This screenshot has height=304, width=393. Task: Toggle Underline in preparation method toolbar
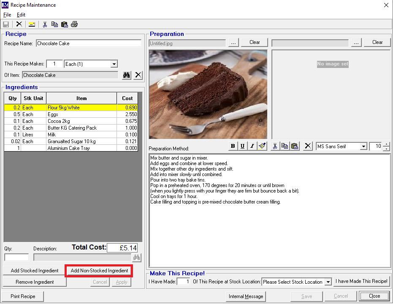242,146
